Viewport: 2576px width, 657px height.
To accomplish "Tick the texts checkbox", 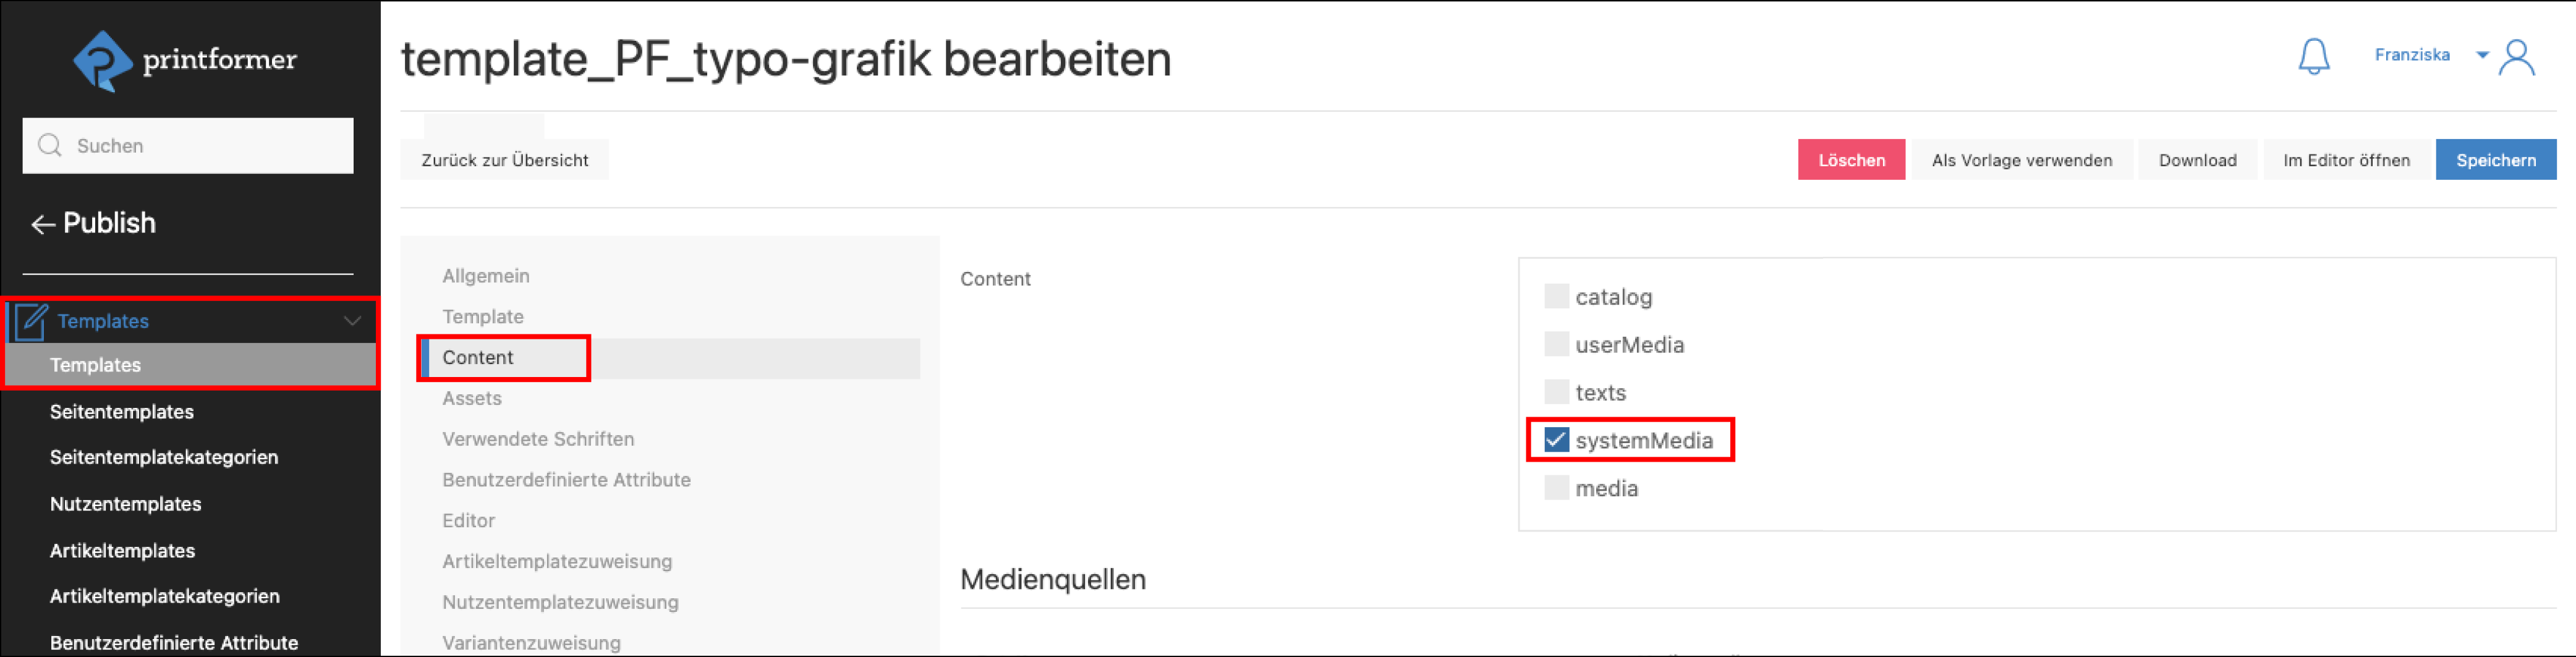I will click(1556, 392).
